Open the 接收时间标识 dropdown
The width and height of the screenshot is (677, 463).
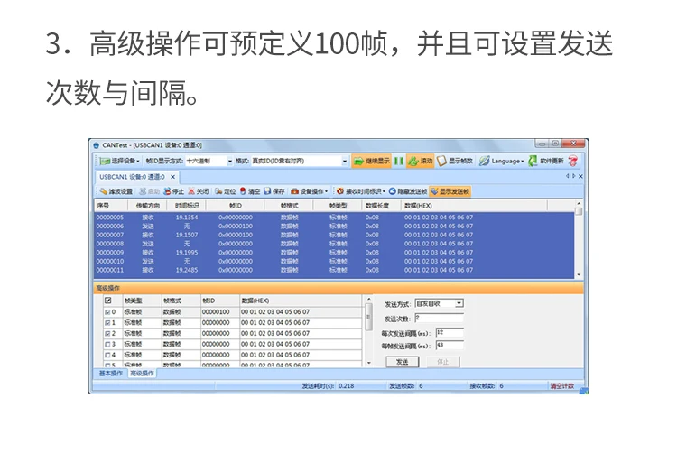pyautogui.click(x=361, y=191)
